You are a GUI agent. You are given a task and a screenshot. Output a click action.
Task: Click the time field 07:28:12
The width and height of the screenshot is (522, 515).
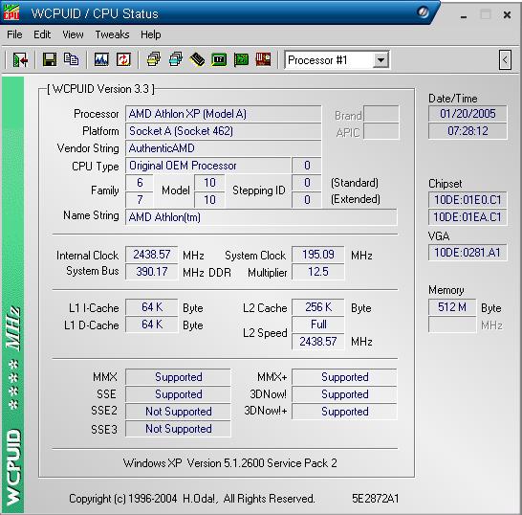coord(468,131)
